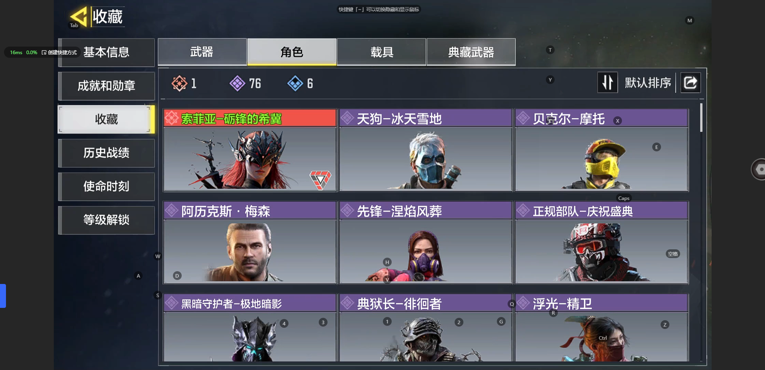Click the sort arrows icon
The width and height of the screenshot is (765, 370).
[x=607, y=82]
